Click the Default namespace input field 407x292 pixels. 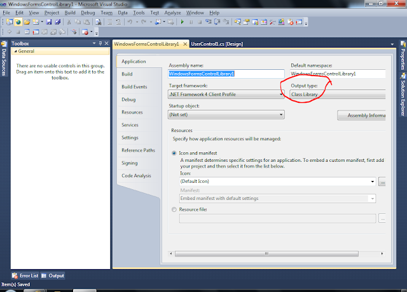pyautogui.click(x=338, y=74)
